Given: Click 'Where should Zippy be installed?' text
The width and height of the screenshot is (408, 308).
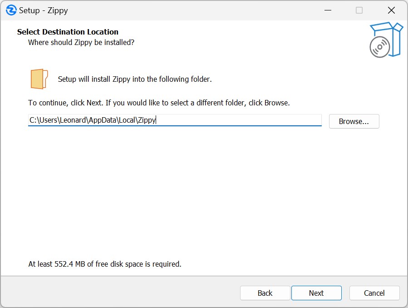Looking at the screenshot, I should (81, 42).
